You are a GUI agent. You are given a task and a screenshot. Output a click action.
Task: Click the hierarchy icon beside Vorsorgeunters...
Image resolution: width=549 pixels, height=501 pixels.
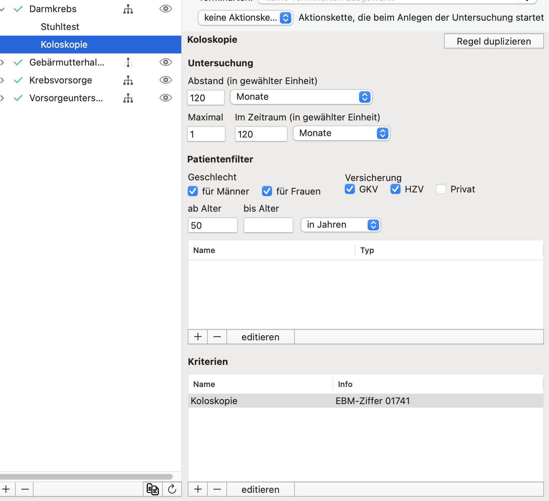[x=128, y=98]
